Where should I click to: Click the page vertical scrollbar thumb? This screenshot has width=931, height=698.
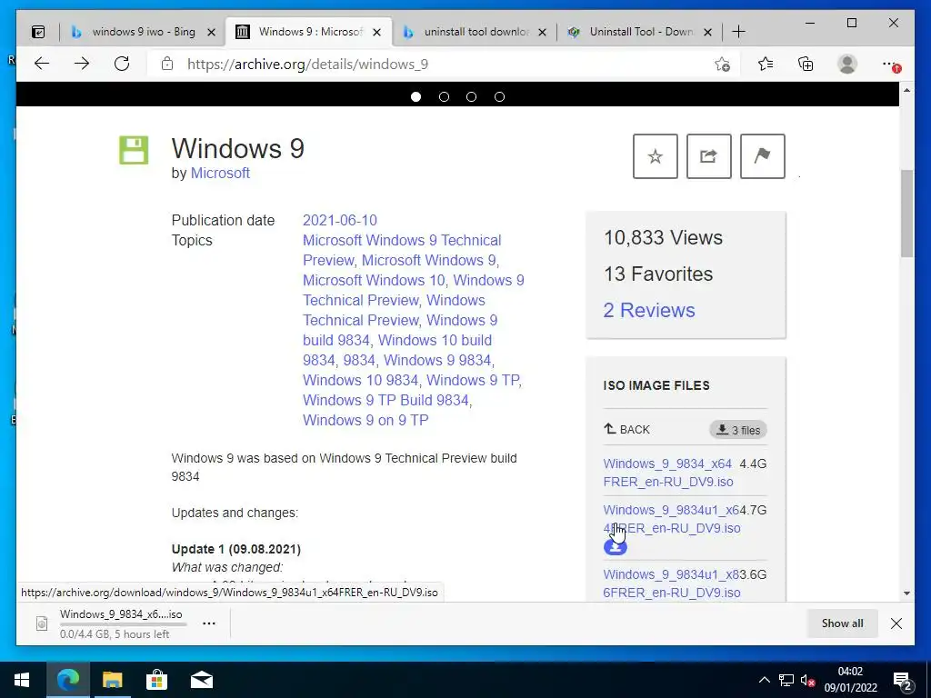[906, 214]
